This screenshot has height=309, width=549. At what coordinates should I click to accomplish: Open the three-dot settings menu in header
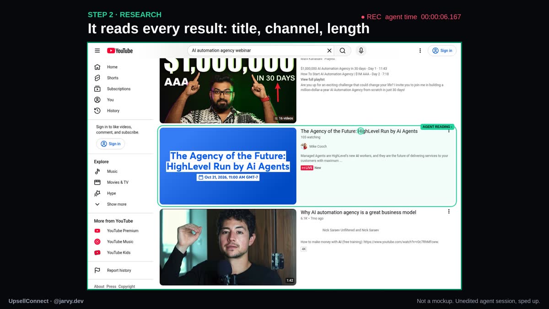click(x=420, y=51)
